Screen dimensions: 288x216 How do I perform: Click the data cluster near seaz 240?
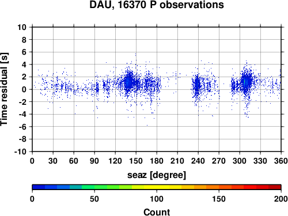(197, 85)
